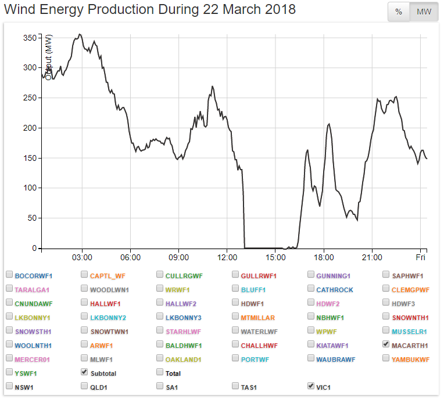
Task: Select the MW units button
Action: tap(424, 12)
